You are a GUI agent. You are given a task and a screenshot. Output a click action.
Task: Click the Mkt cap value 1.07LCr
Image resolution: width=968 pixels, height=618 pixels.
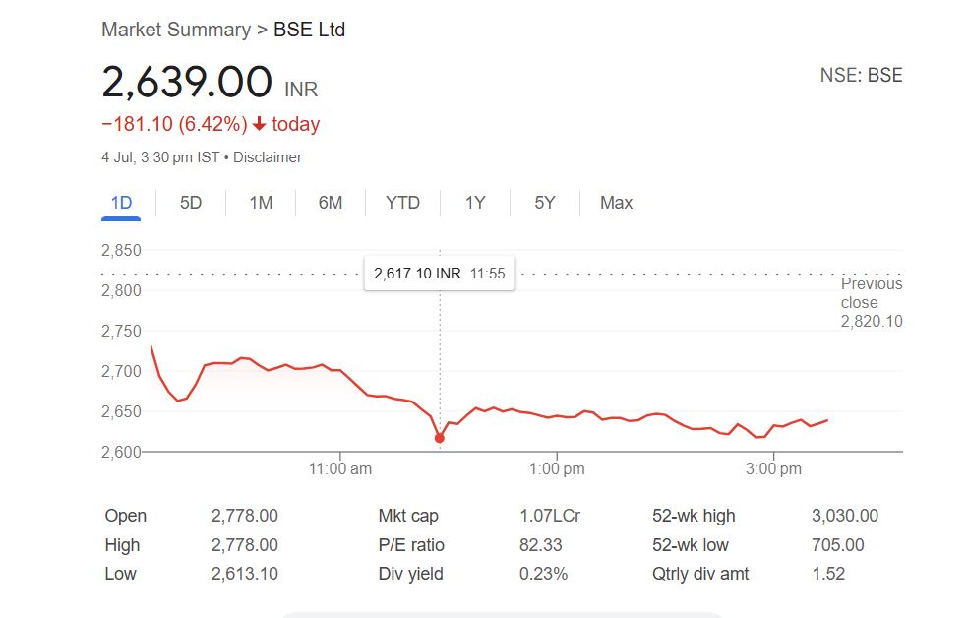[x=549, y=516]
